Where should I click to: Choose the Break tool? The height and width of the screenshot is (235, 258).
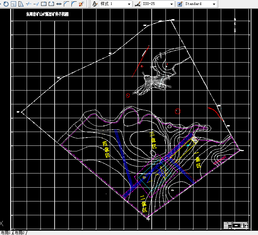point(51,4)
